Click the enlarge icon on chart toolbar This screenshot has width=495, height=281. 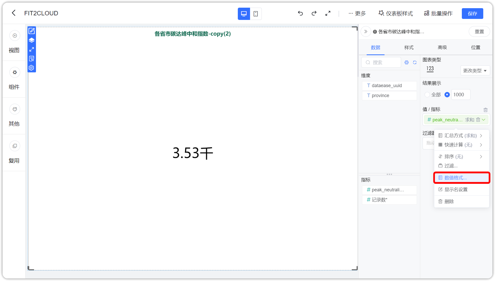(32, 49)
